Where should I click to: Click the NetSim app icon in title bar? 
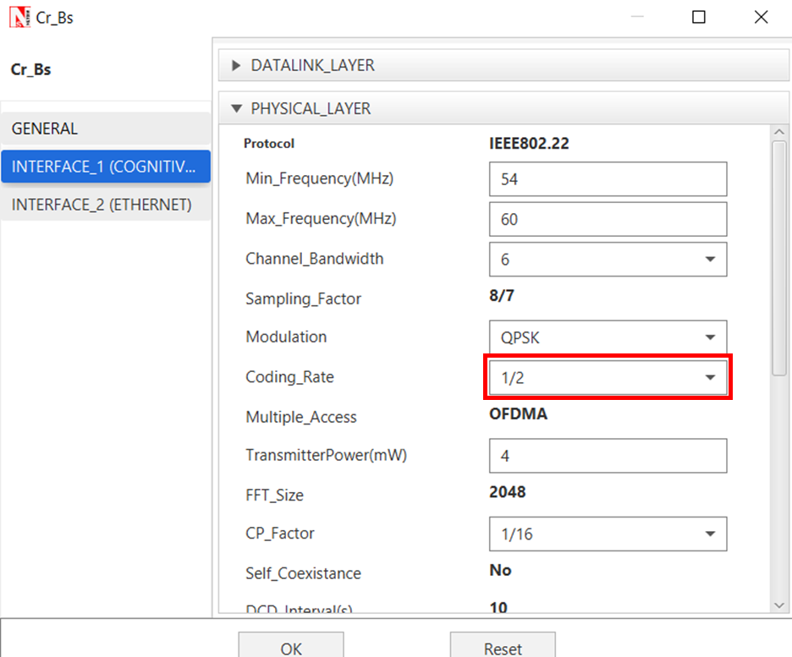19,16
